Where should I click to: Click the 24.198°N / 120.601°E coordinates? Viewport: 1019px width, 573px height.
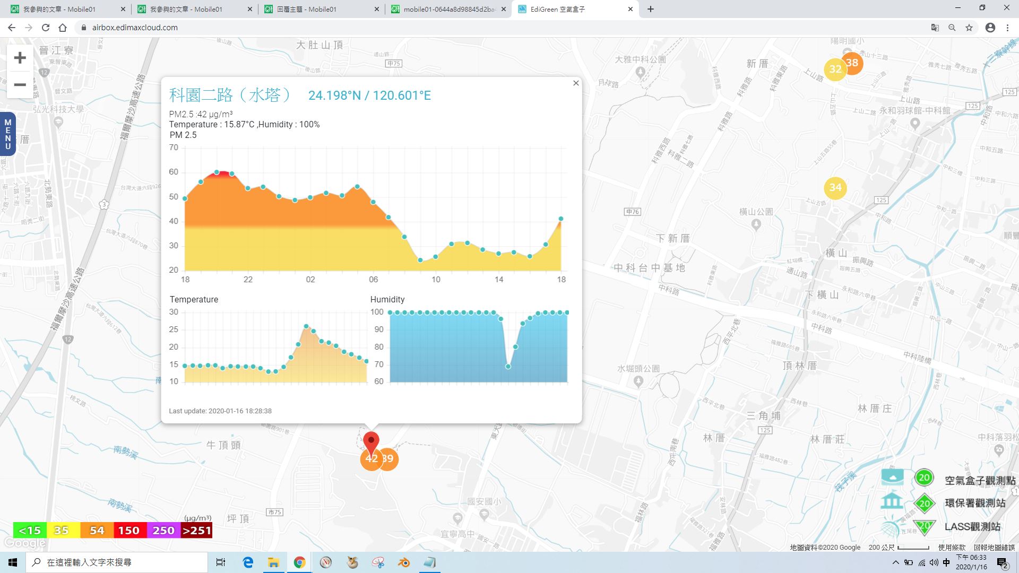369,95
